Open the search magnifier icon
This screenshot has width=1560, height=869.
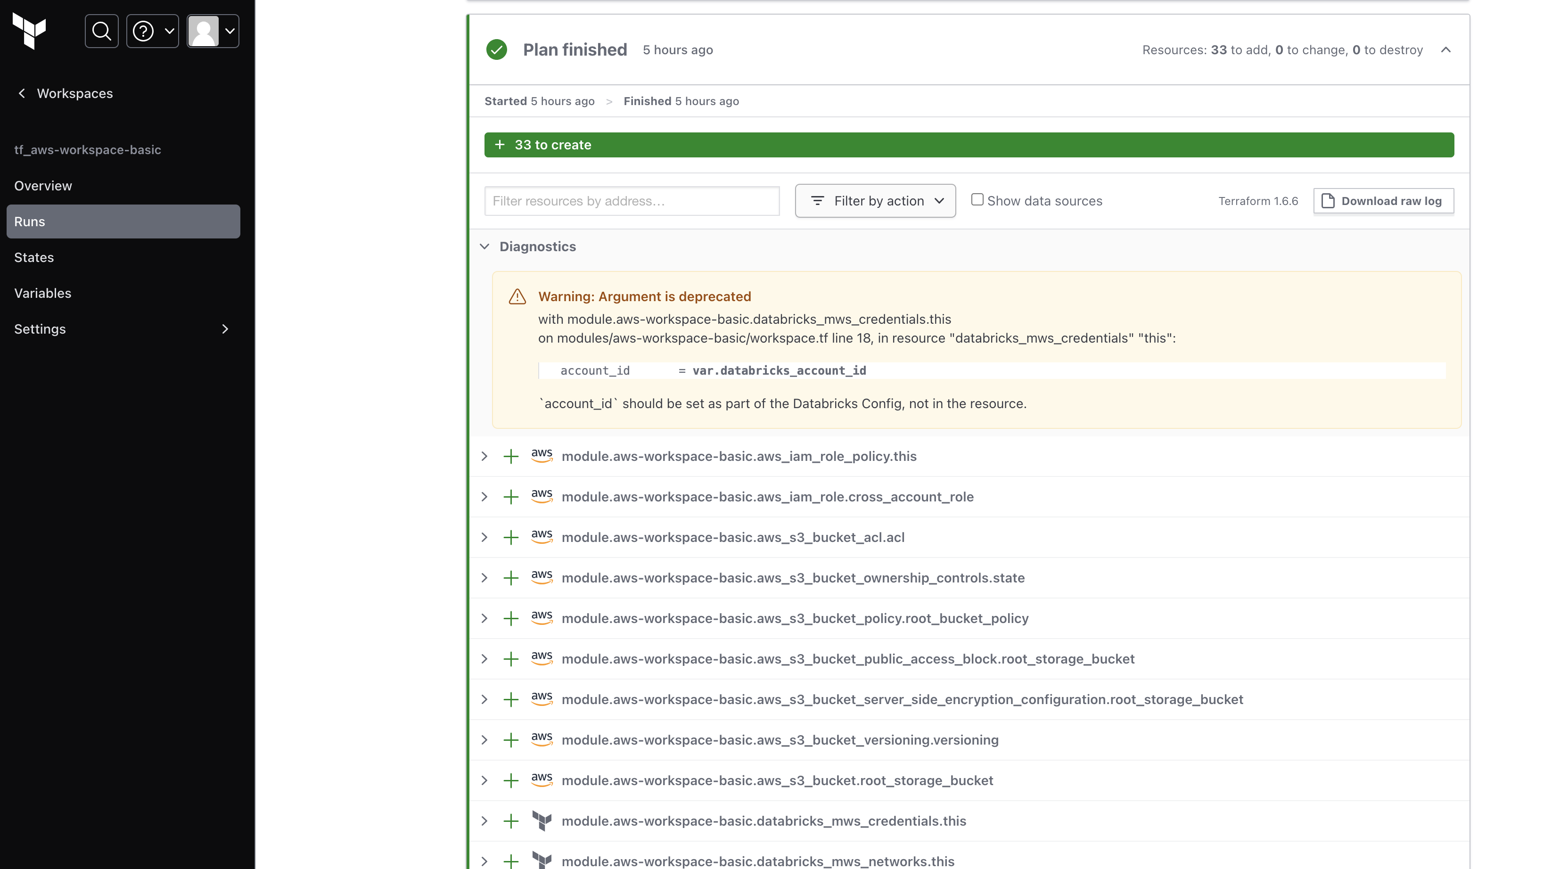pos(102,31)
